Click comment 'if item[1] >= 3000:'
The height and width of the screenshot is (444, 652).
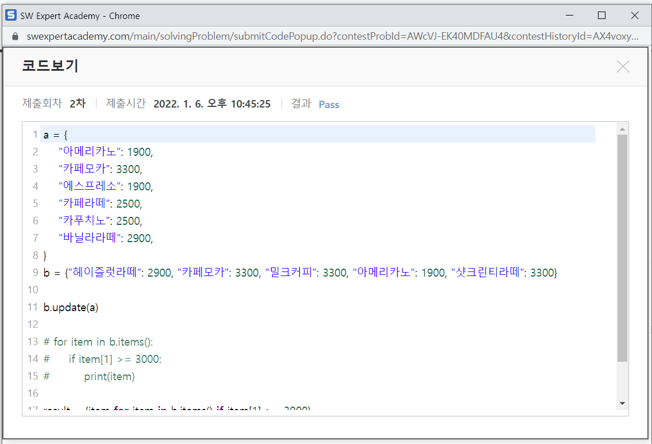(x=115, y=359)
